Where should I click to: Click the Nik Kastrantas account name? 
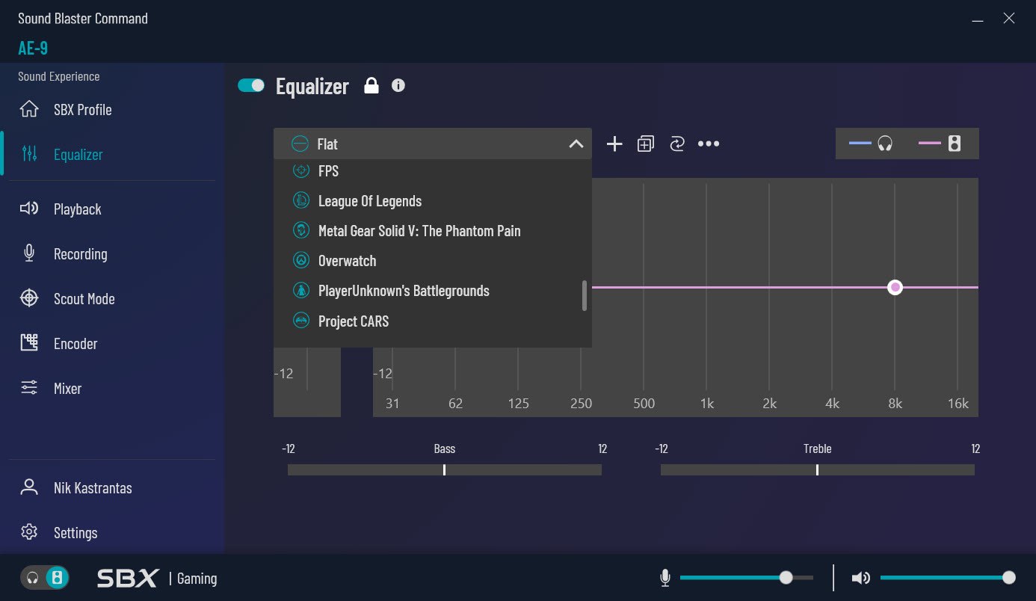[93, 487]
